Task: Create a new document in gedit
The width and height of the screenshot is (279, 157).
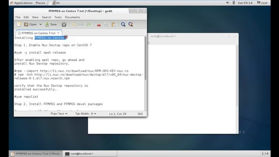Action: (19, 24)
